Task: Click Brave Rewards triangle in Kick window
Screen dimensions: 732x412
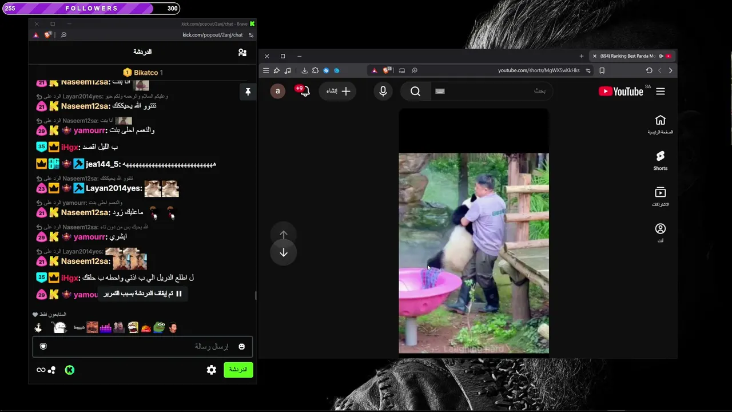Action: (x=36, y=35)
